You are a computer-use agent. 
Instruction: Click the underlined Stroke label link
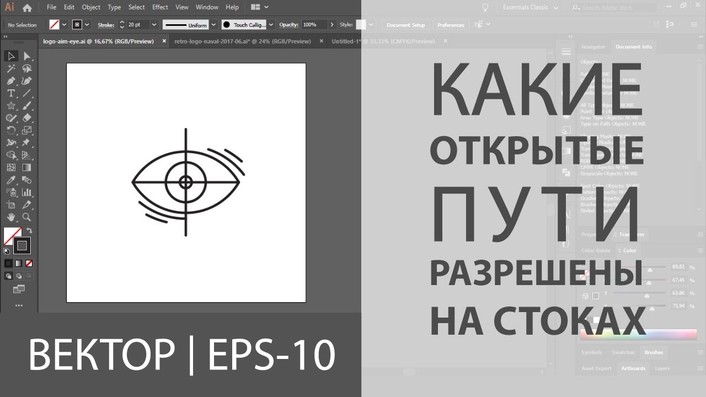click(x=105, y=25)
